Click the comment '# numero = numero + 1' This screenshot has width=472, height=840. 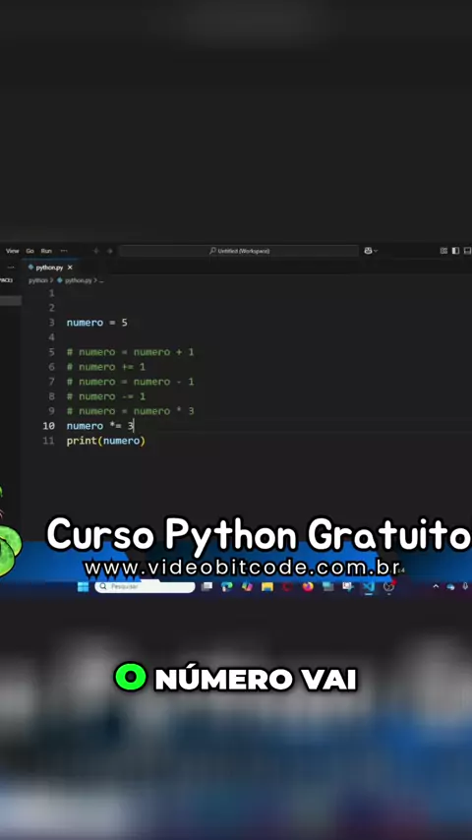tap(130, 352)
